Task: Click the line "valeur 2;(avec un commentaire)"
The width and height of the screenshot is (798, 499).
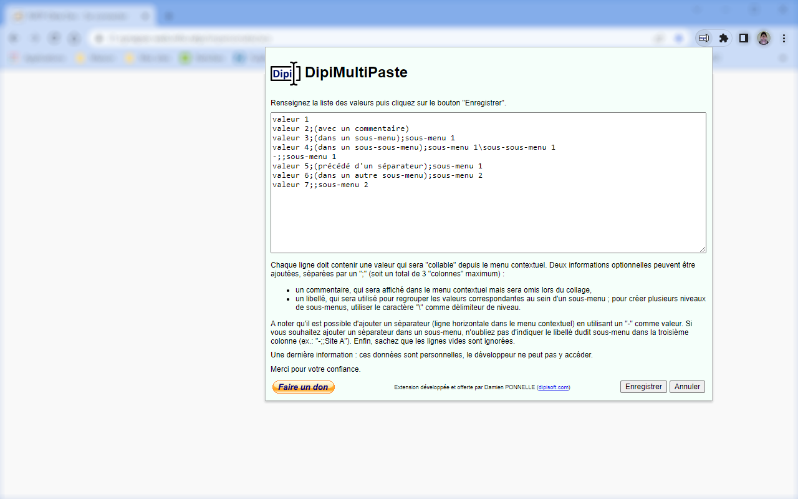Action: pos(340,128)
